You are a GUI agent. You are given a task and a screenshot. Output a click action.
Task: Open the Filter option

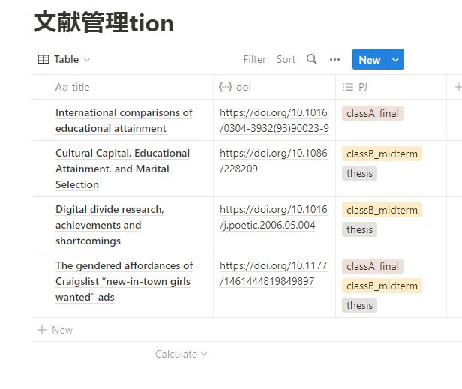click(x=254, y=59)
